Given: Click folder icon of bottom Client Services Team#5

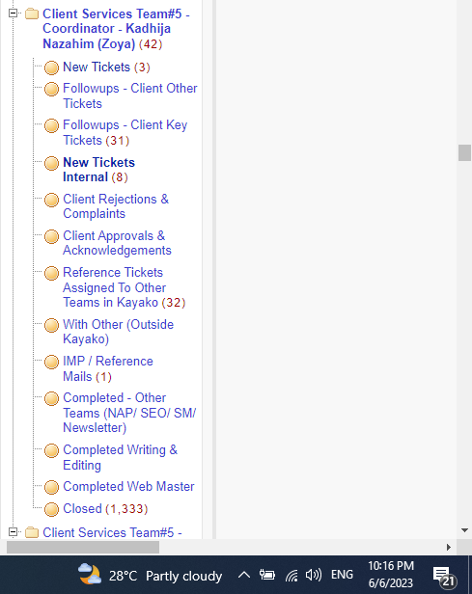Looking at the screenshot, I should (x=32, y=532).
